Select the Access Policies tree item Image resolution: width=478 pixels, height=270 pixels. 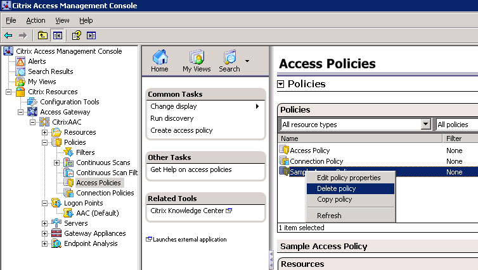click(x=98, y=183)
